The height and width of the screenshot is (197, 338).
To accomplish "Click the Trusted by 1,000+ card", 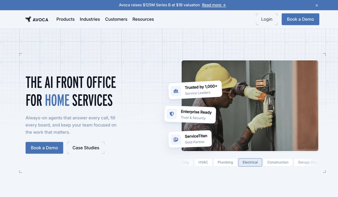I will point(195,90).
